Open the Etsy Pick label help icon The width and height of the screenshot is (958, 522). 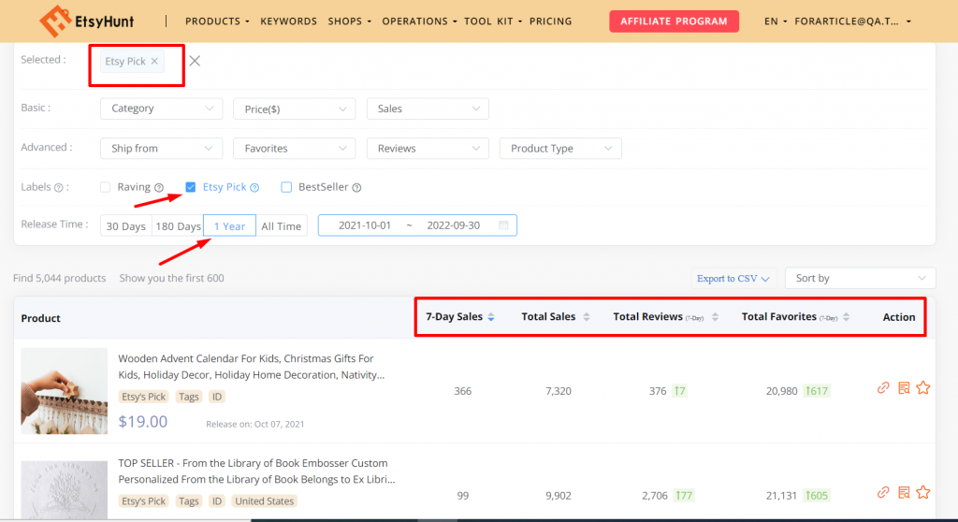pyautogui.click(x=254, y=188)
